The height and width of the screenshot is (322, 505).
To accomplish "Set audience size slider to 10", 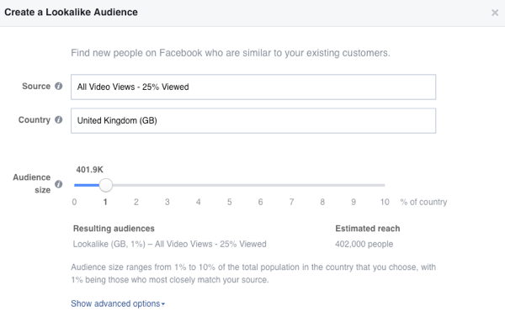I will pyautogui.click(x=385, y=185).
